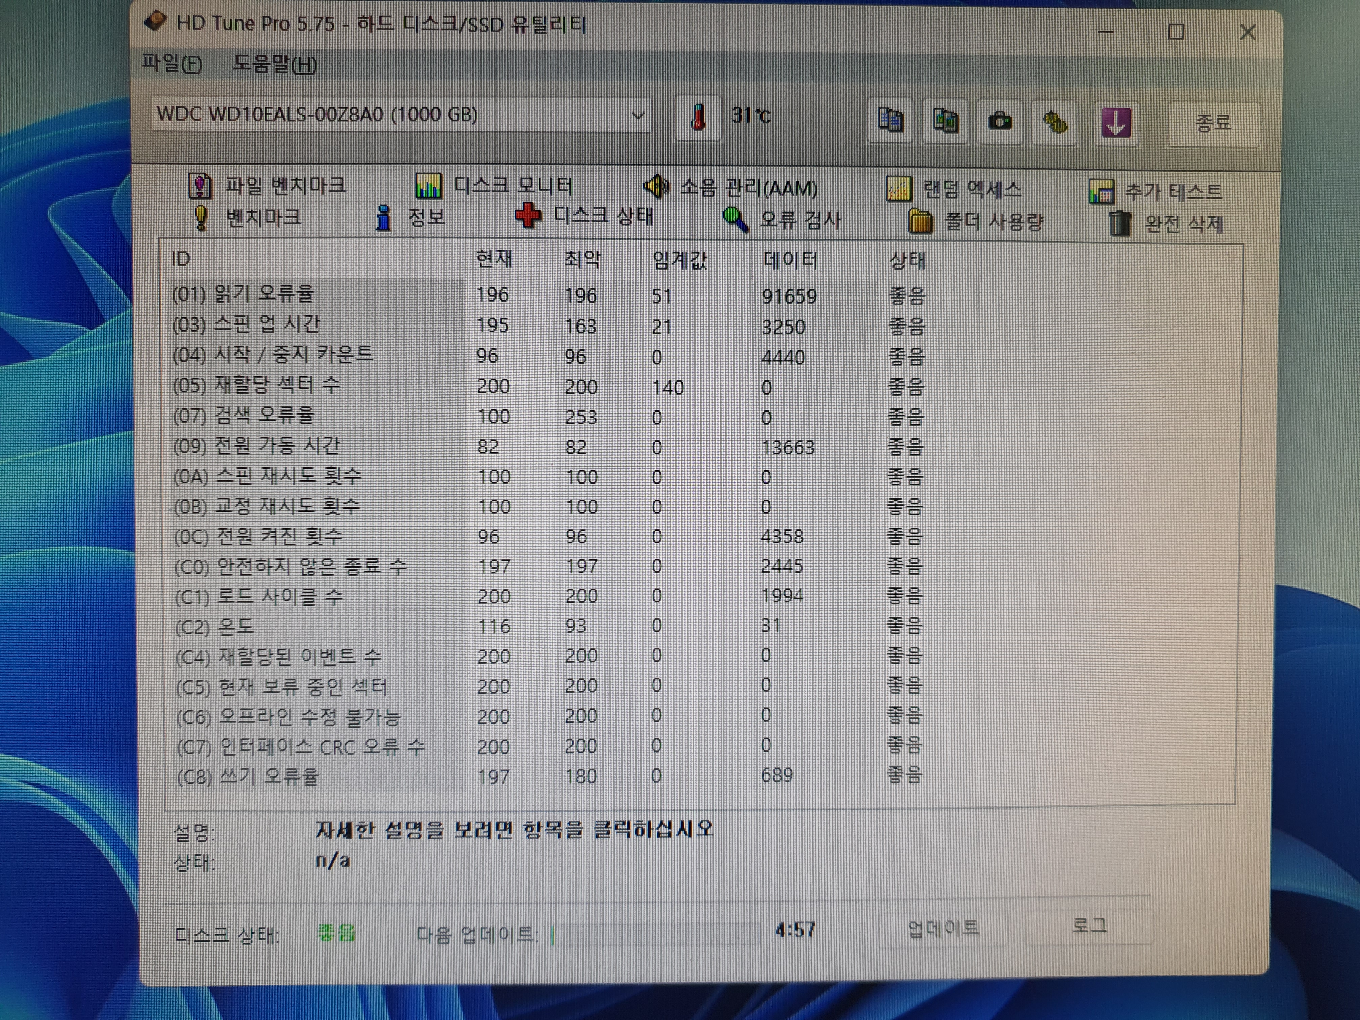Switch to the 벤치마크 tab
The image size is (1360, 1020).
tap(247, 218)
